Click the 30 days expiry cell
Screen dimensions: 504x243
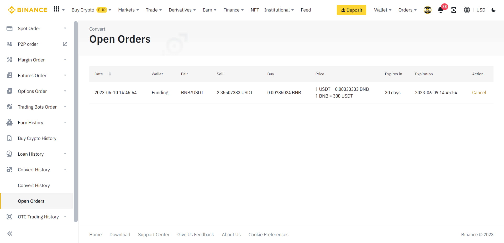click(x=393, y=93)
